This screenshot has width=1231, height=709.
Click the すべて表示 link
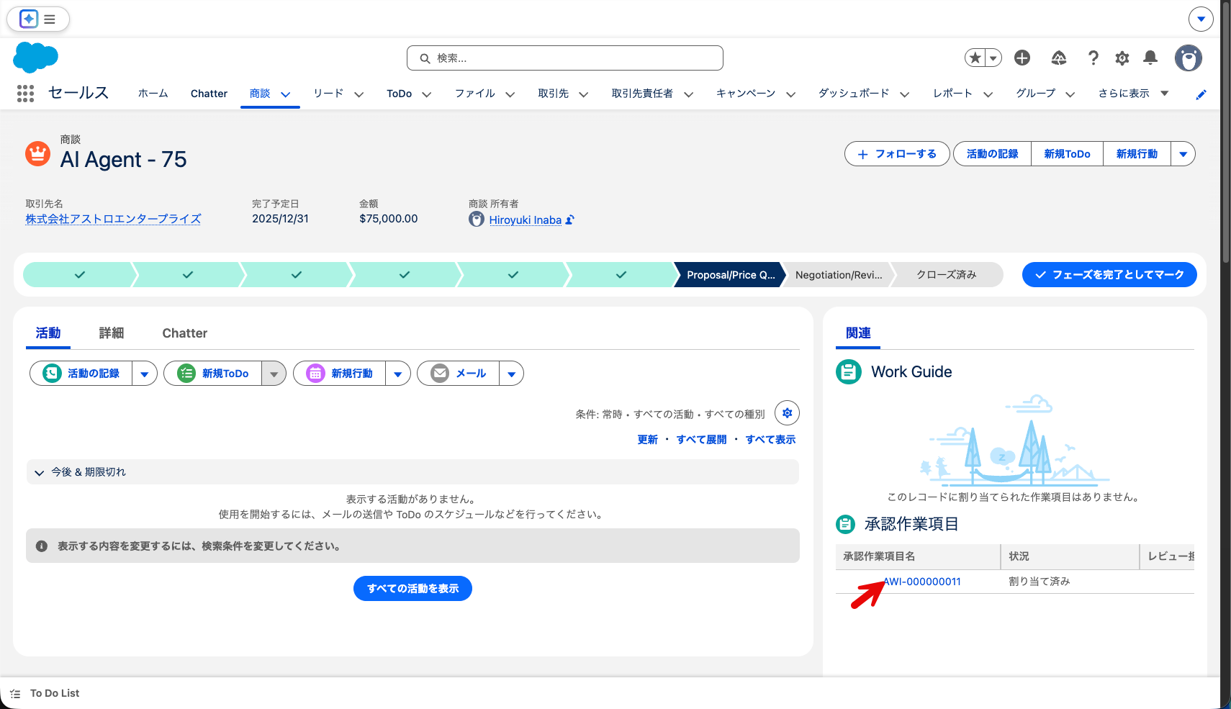(x=771, y=440)
